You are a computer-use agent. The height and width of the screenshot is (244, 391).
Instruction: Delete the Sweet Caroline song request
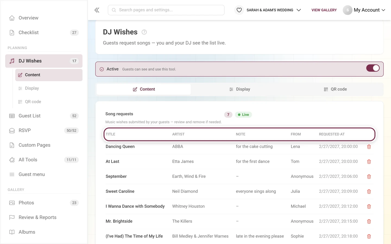369,191
